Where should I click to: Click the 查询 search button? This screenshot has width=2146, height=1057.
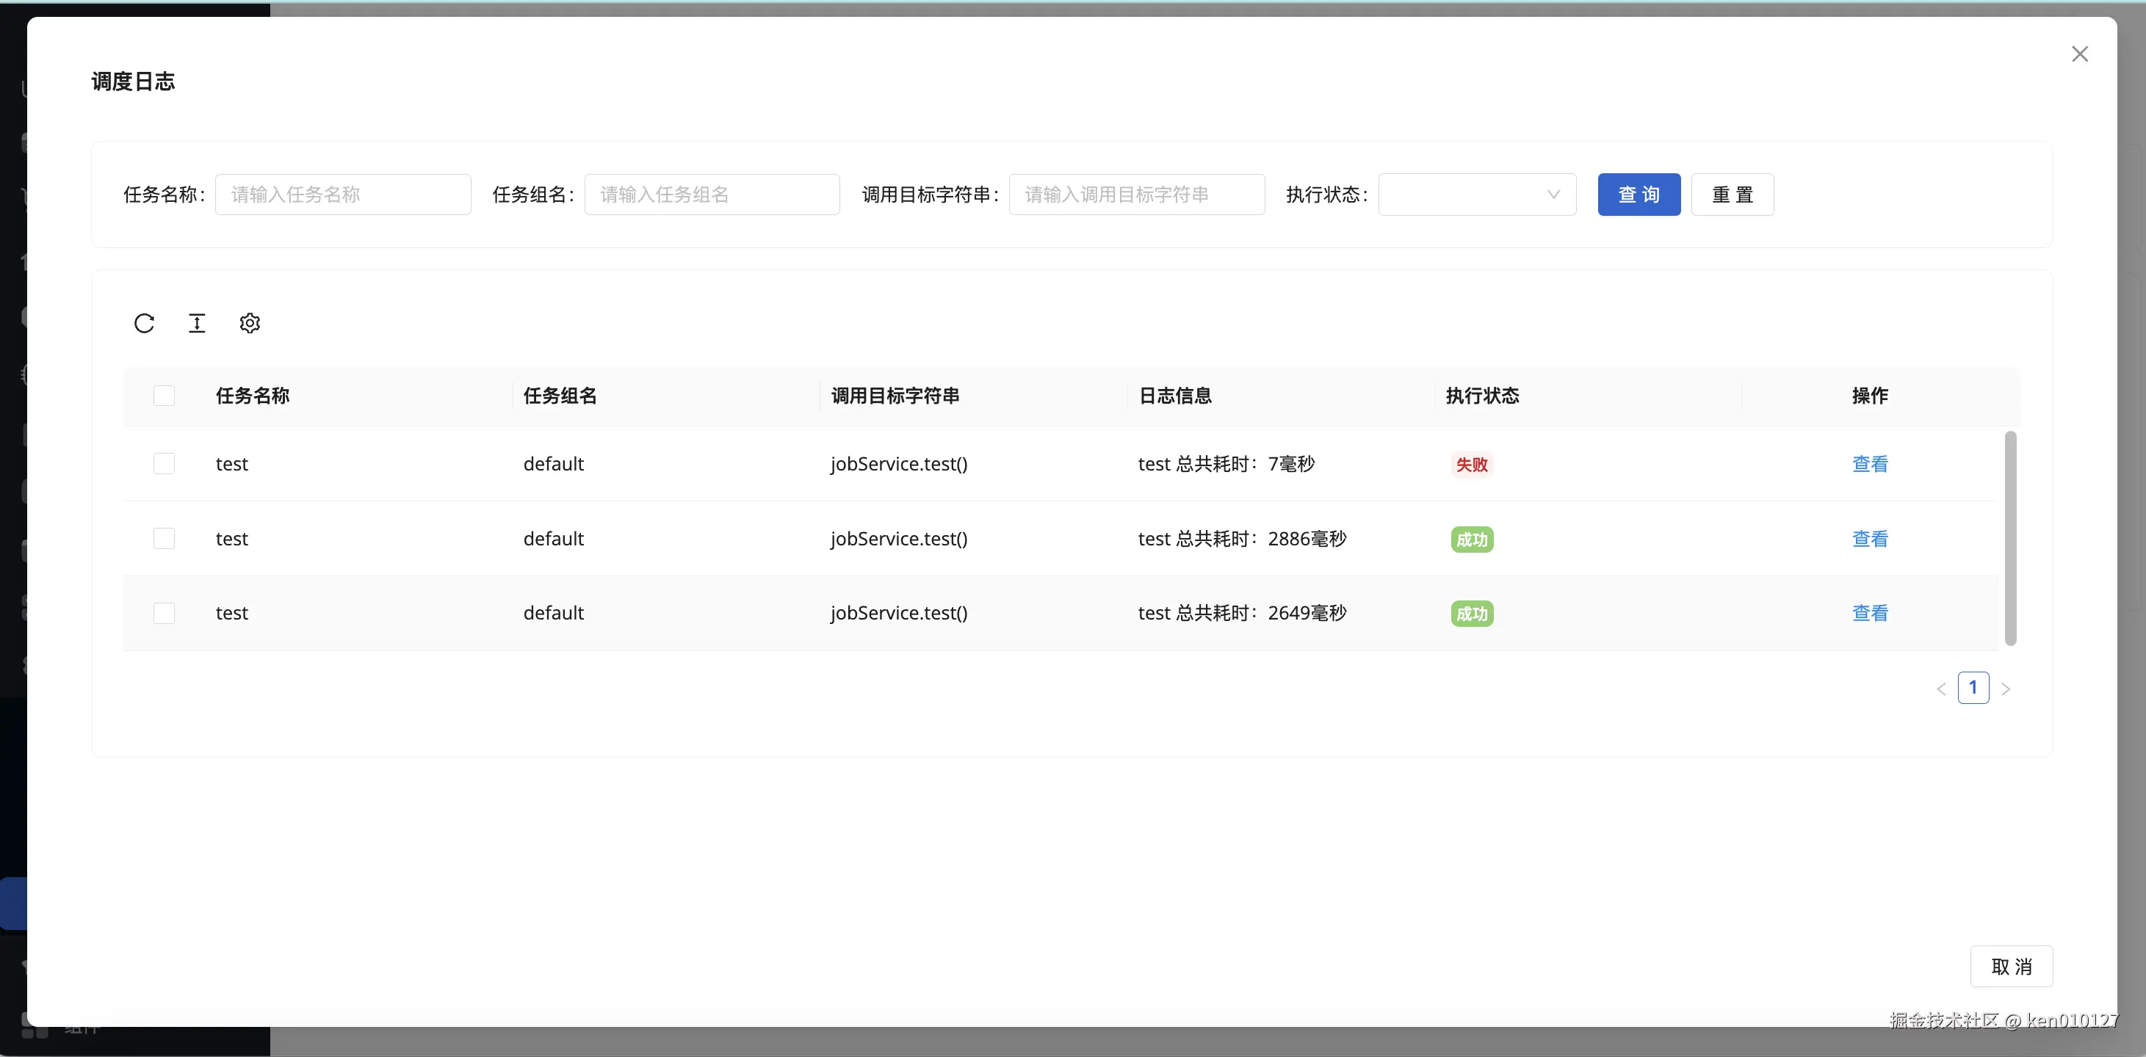click(x=1639, y=195)
